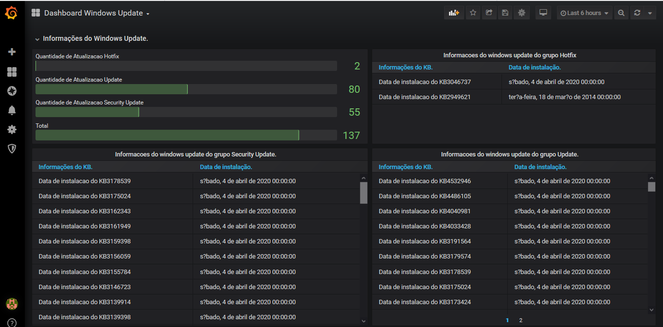Select KB3173424 row in Update table
The image size is (663, 327).
click(510, 302)
